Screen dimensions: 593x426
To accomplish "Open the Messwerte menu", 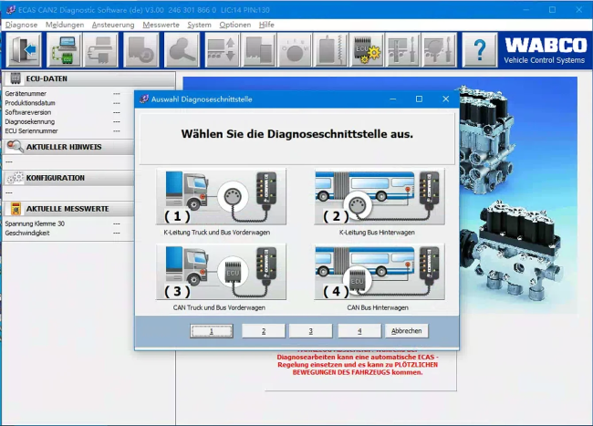I will 161,25.
